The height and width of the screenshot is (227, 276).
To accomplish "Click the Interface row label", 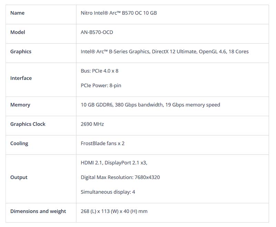I will [x=21, y=78].
